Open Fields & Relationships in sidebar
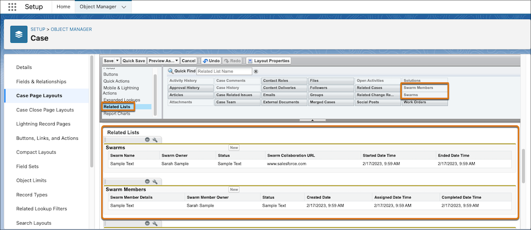 tap(41, 82)
